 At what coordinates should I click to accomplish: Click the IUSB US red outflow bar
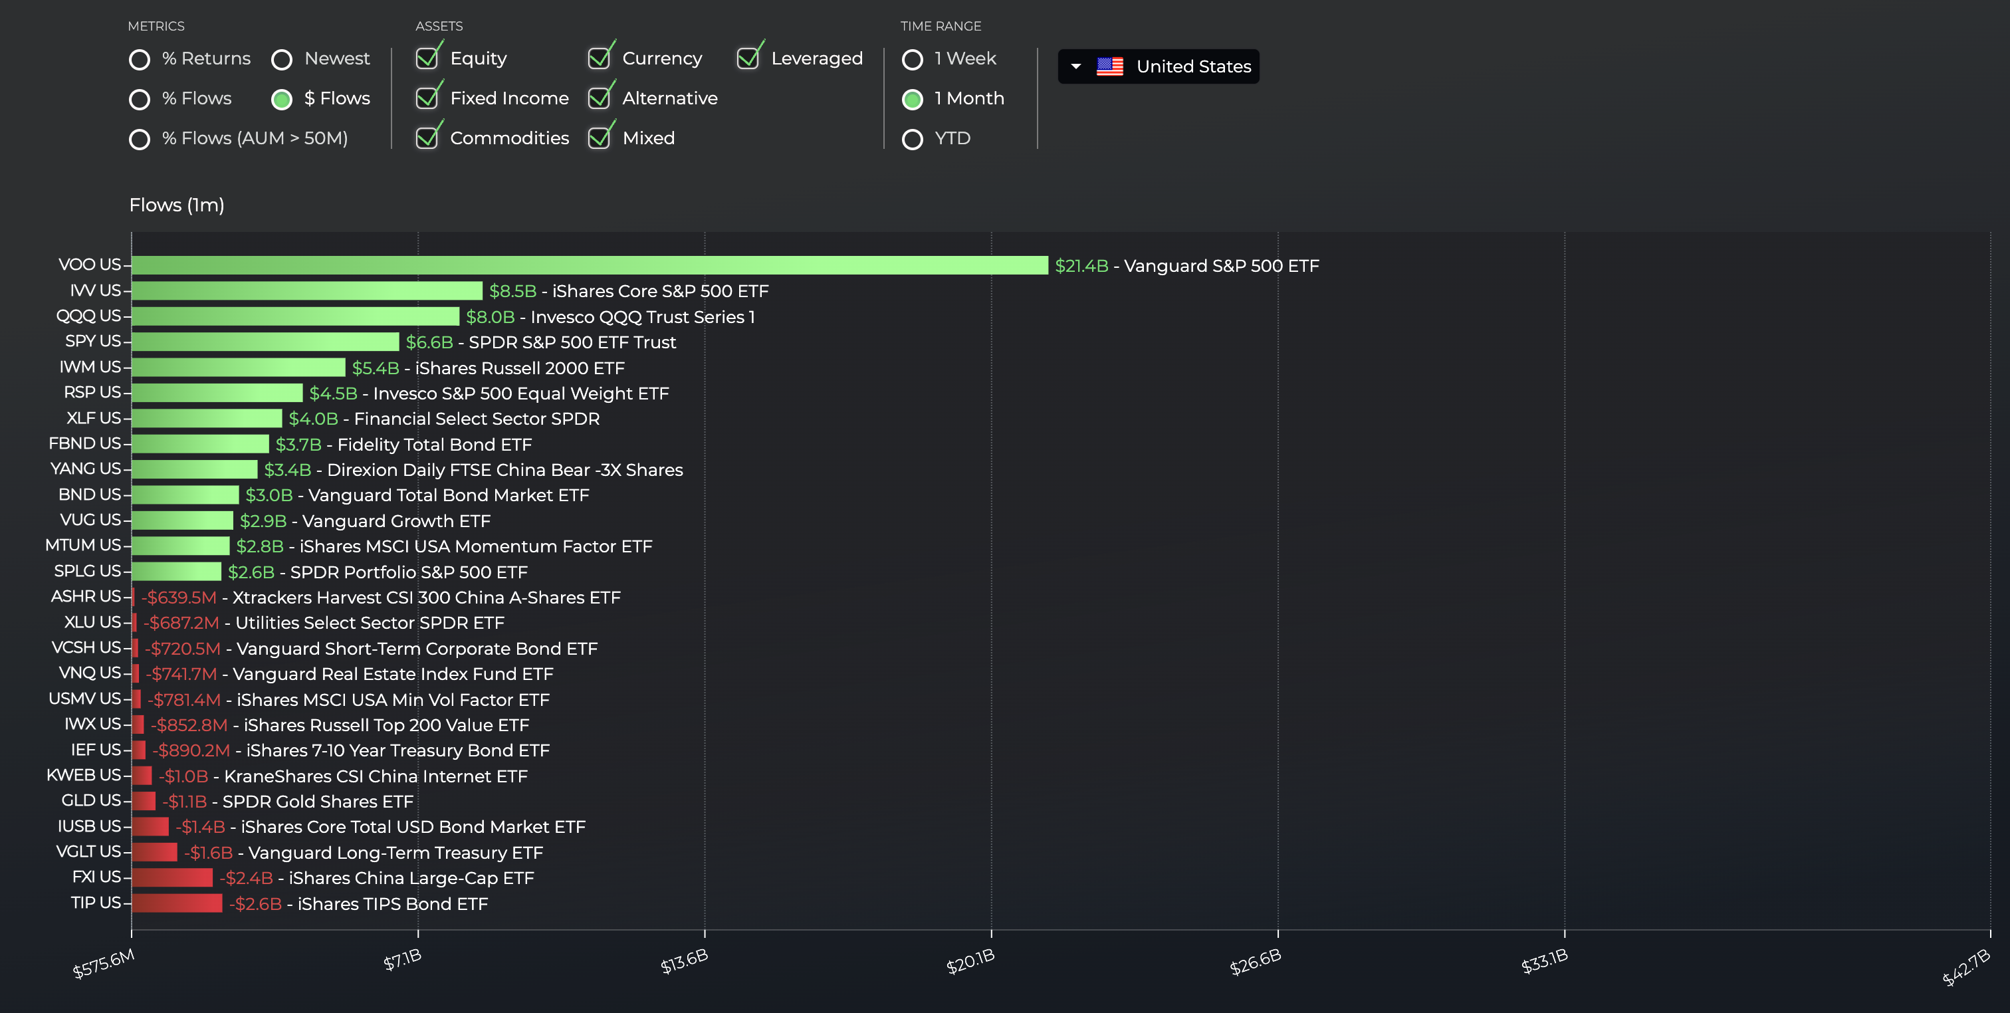coord(150,826)
